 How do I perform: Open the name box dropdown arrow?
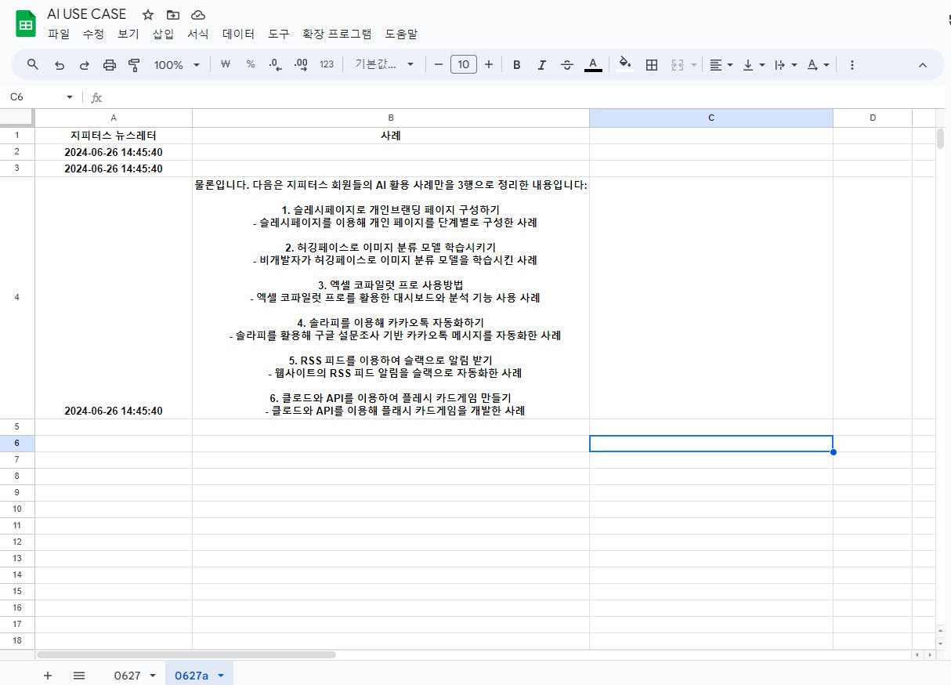click(x=69, y=97)
